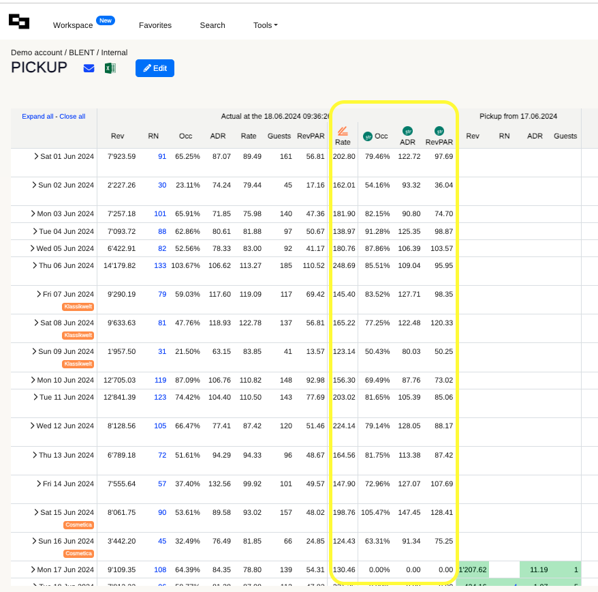Open the Tools dropdown menu

[x=266, y=25]
